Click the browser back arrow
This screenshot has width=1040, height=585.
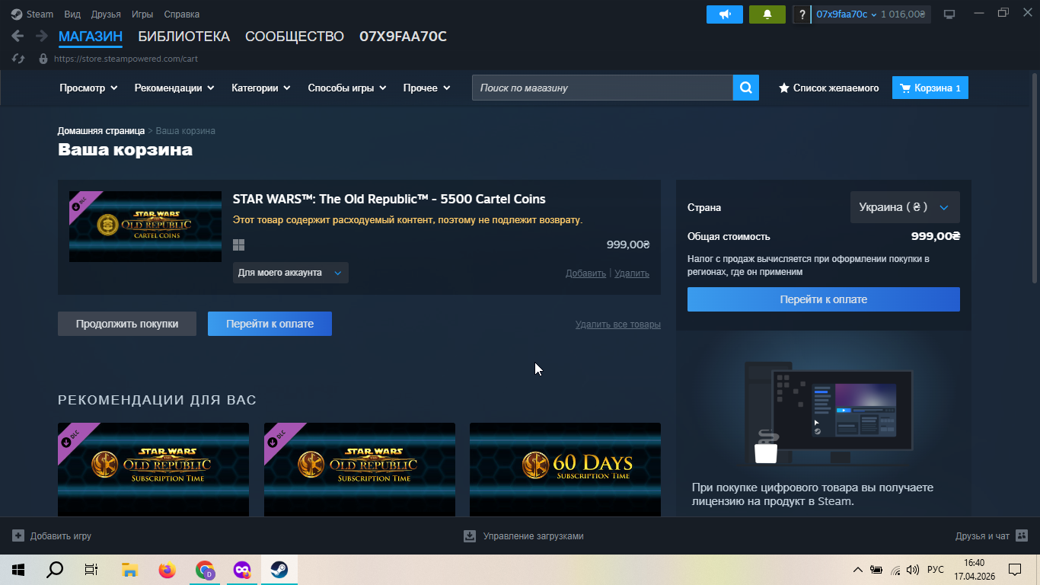coord(18,36)
